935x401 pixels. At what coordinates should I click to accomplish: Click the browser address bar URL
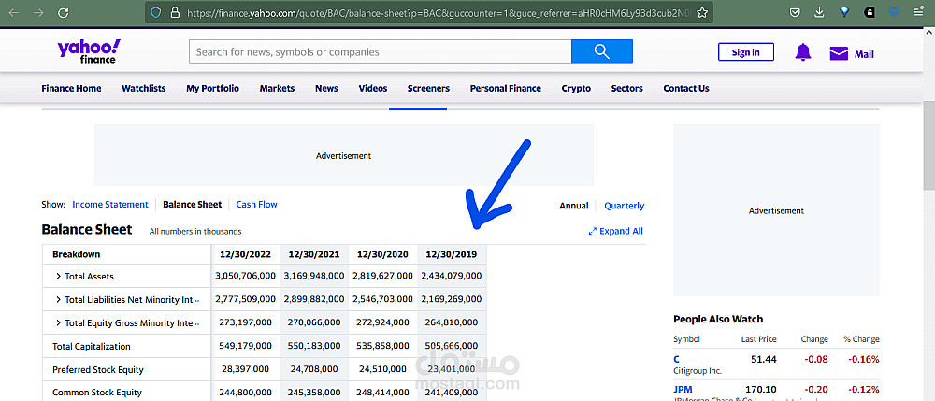(x=439, y=12)
